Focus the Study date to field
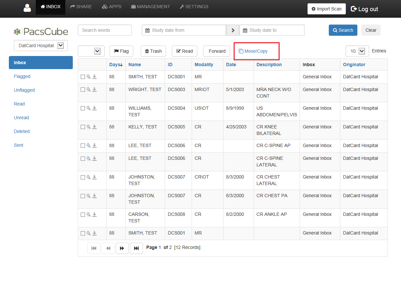This screenshot has width=401, height=282. (272, 30)
